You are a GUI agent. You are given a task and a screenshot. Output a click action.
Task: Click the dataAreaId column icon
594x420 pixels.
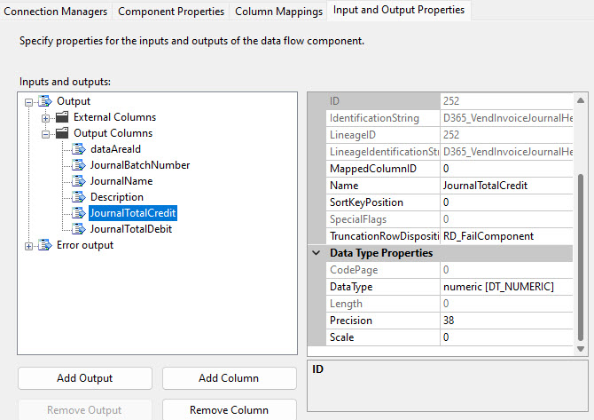pos(78,149)
